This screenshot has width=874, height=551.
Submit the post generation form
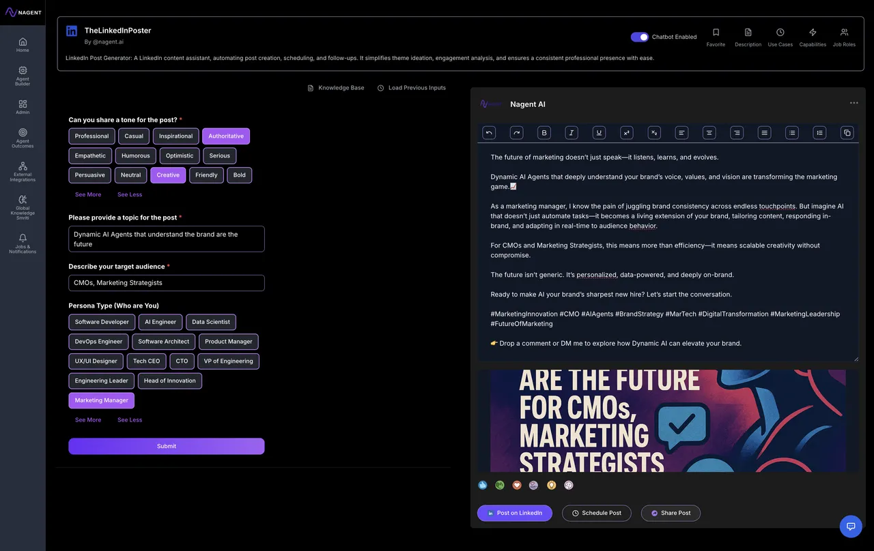(167, 446)
